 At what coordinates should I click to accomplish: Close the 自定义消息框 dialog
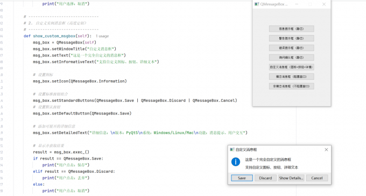coord(326,150)
